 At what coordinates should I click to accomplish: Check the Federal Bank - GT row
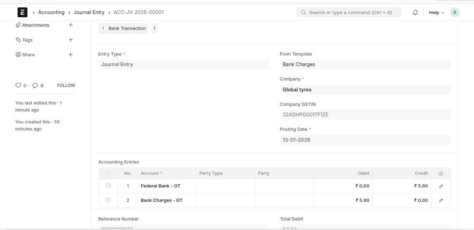tap(108, 186)
